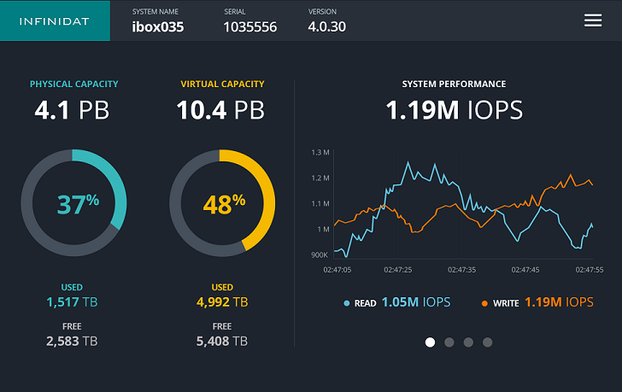This screenshot has width=622, height=392.
Task: Click the blue READ legend dot
Action: coord(346,303)
